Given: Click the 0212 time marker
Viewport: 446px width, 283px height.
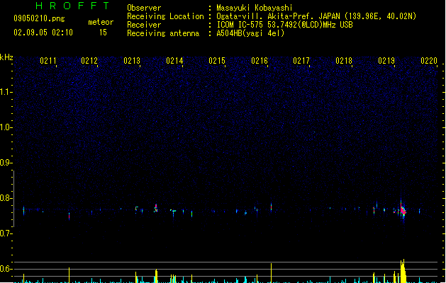Looking at the screenshot, I should pos(89,61).
